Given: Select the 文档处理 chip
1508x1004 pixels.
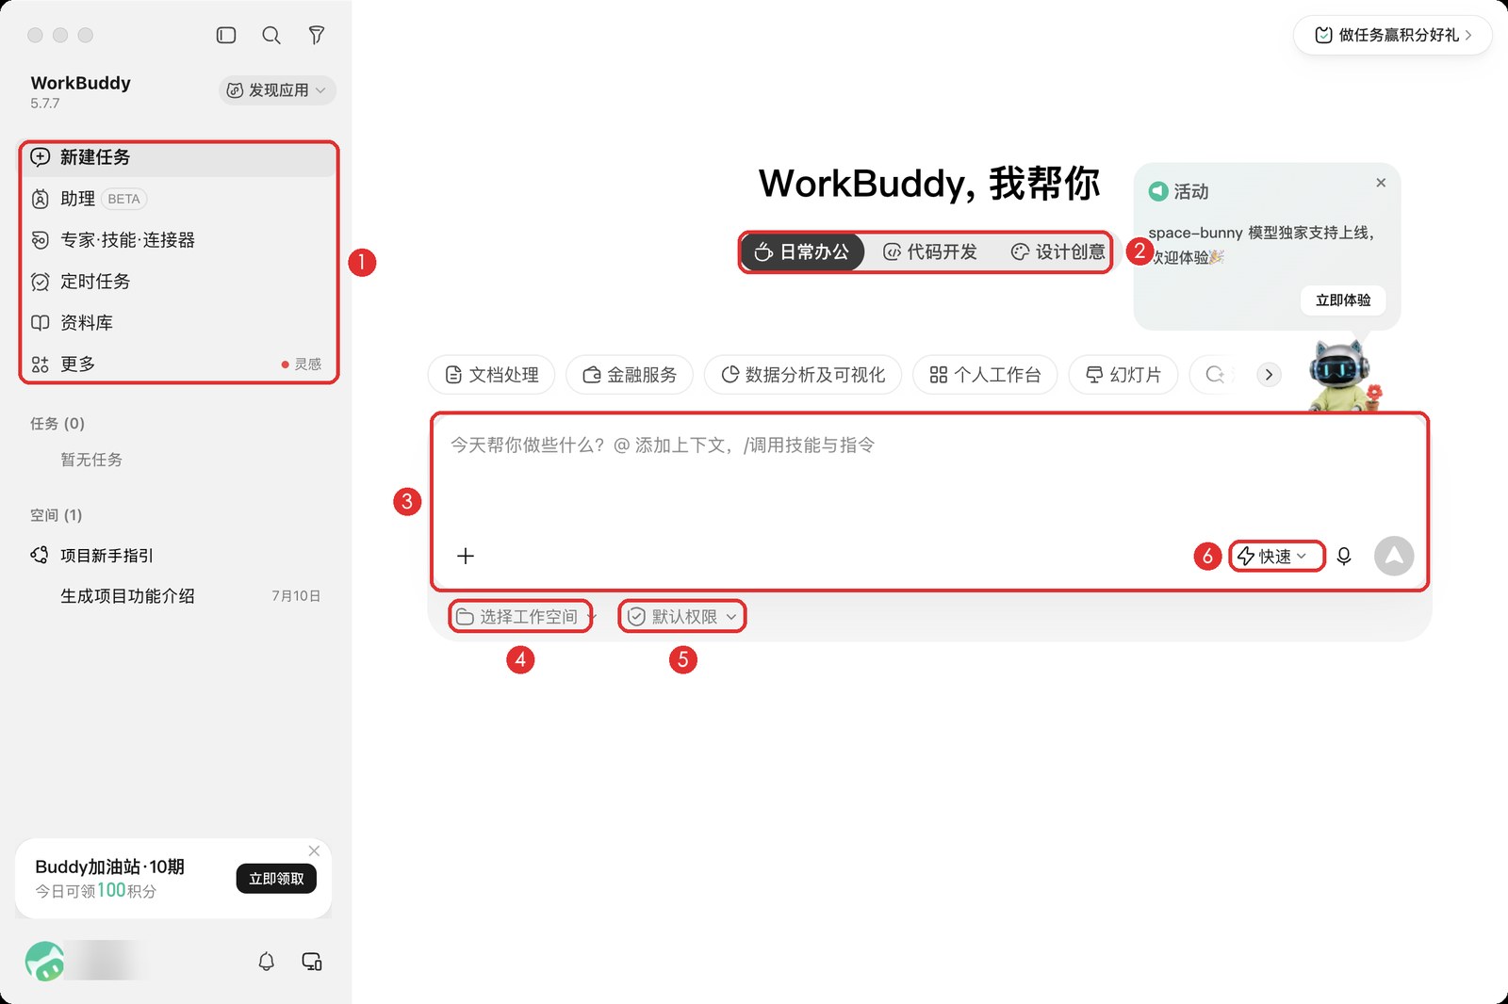Looking at the screenshot, I should coord(492,375).
